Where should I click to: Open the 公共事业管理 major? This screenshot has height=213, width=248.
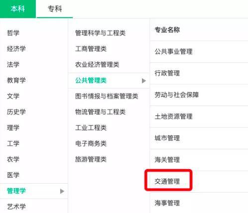173,52
